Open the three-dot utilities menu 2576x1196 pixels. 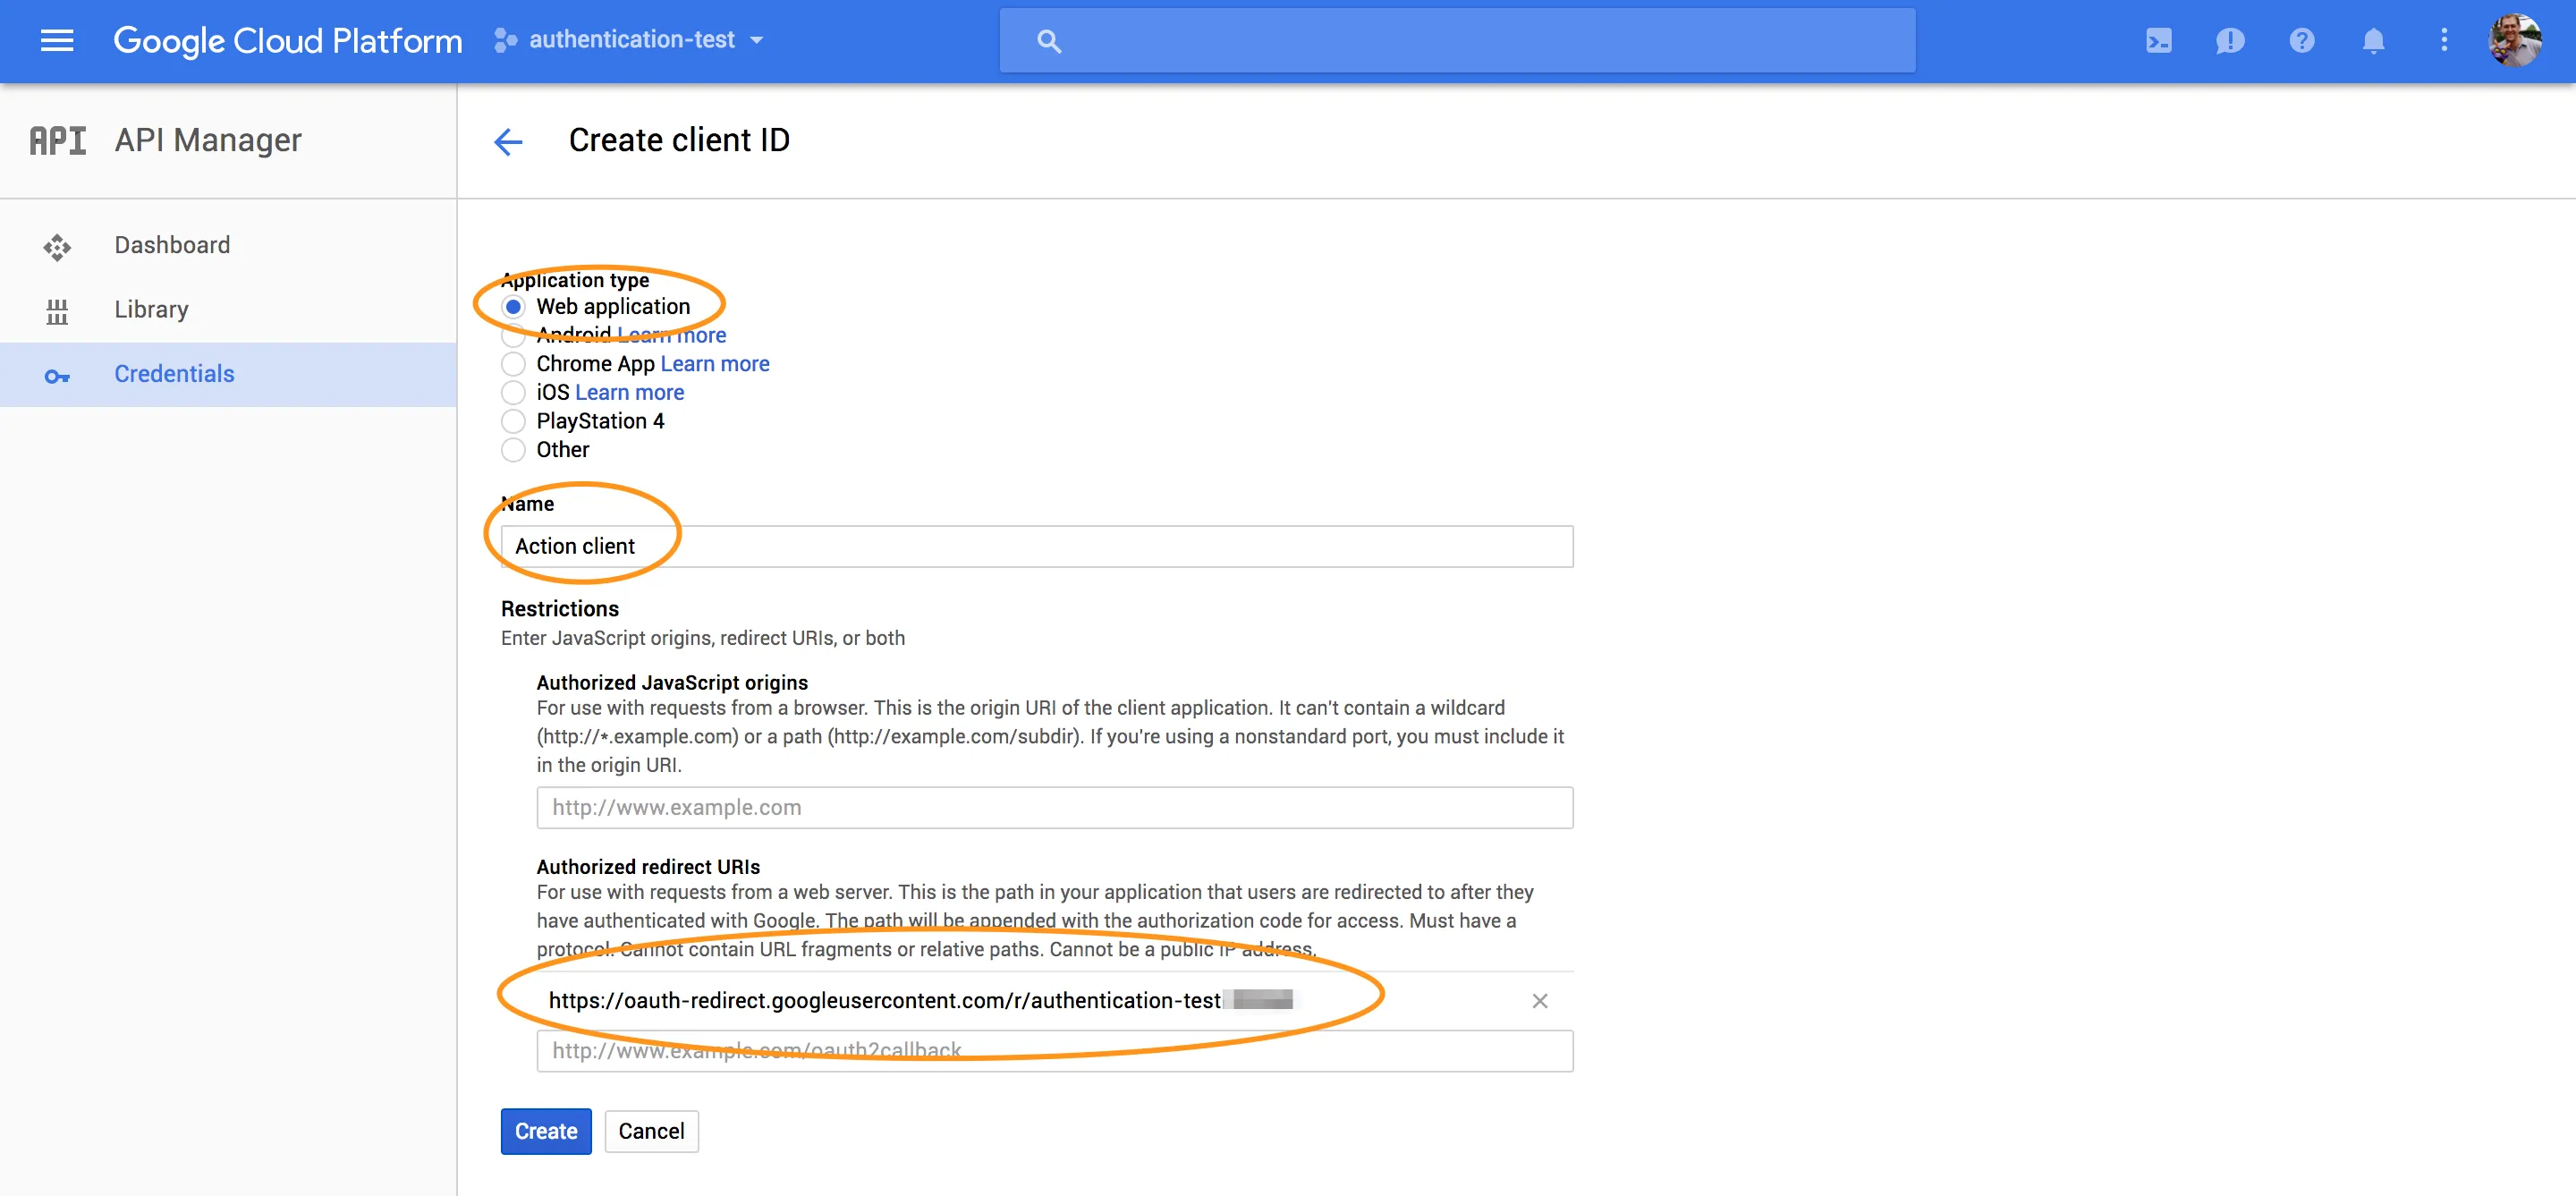(2443, 41)
